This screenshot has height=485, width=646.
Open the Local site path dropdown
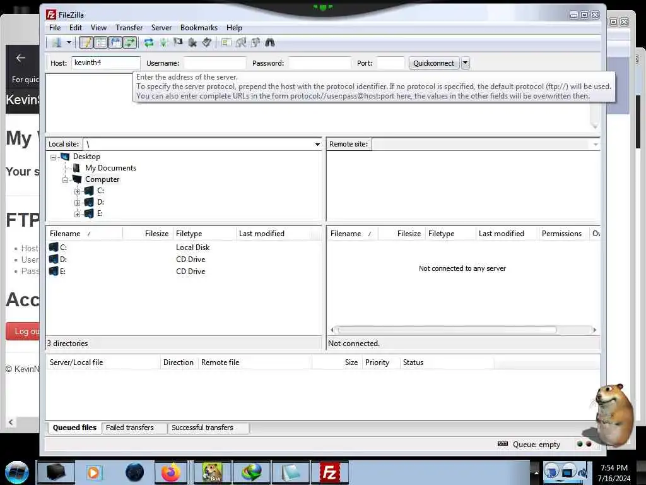pyautogui.click(x=317, y=145)
